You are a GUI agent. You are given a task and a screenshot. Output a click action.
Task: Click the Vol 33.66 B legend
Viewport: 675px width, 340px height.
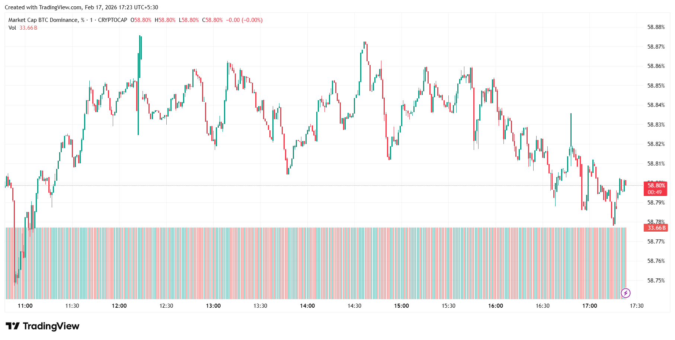pyautogui.click(x=23, y=28)
